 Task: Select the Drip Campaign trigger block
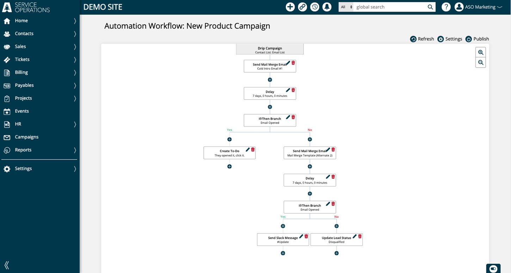coord(270,49)
